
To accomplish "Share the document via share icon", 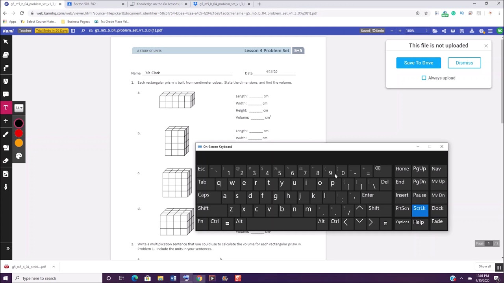I will pos(444,31).
